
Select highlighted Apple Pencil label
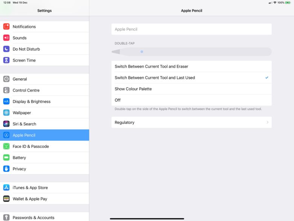click(24, 135)
